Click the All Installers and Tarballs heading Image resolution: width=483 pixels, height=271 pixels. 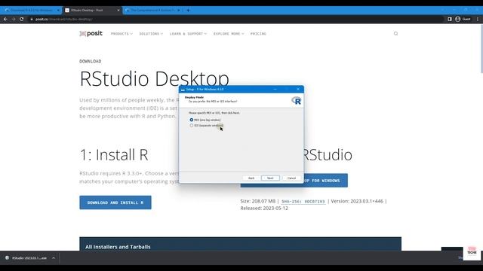coord(118,247)
